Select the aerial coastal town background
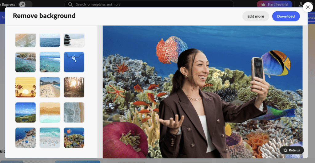315x163 pixels. point(25,62)
